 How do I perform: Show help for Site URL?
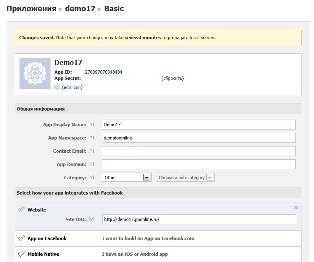92,219
